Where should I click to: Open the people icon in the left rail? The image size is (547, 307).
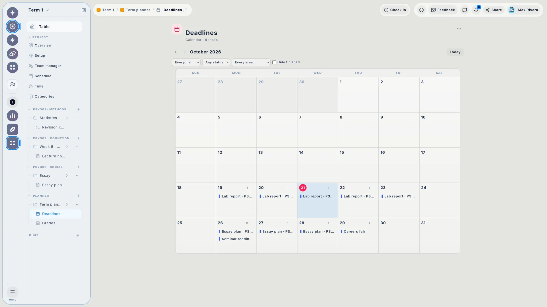13,85
